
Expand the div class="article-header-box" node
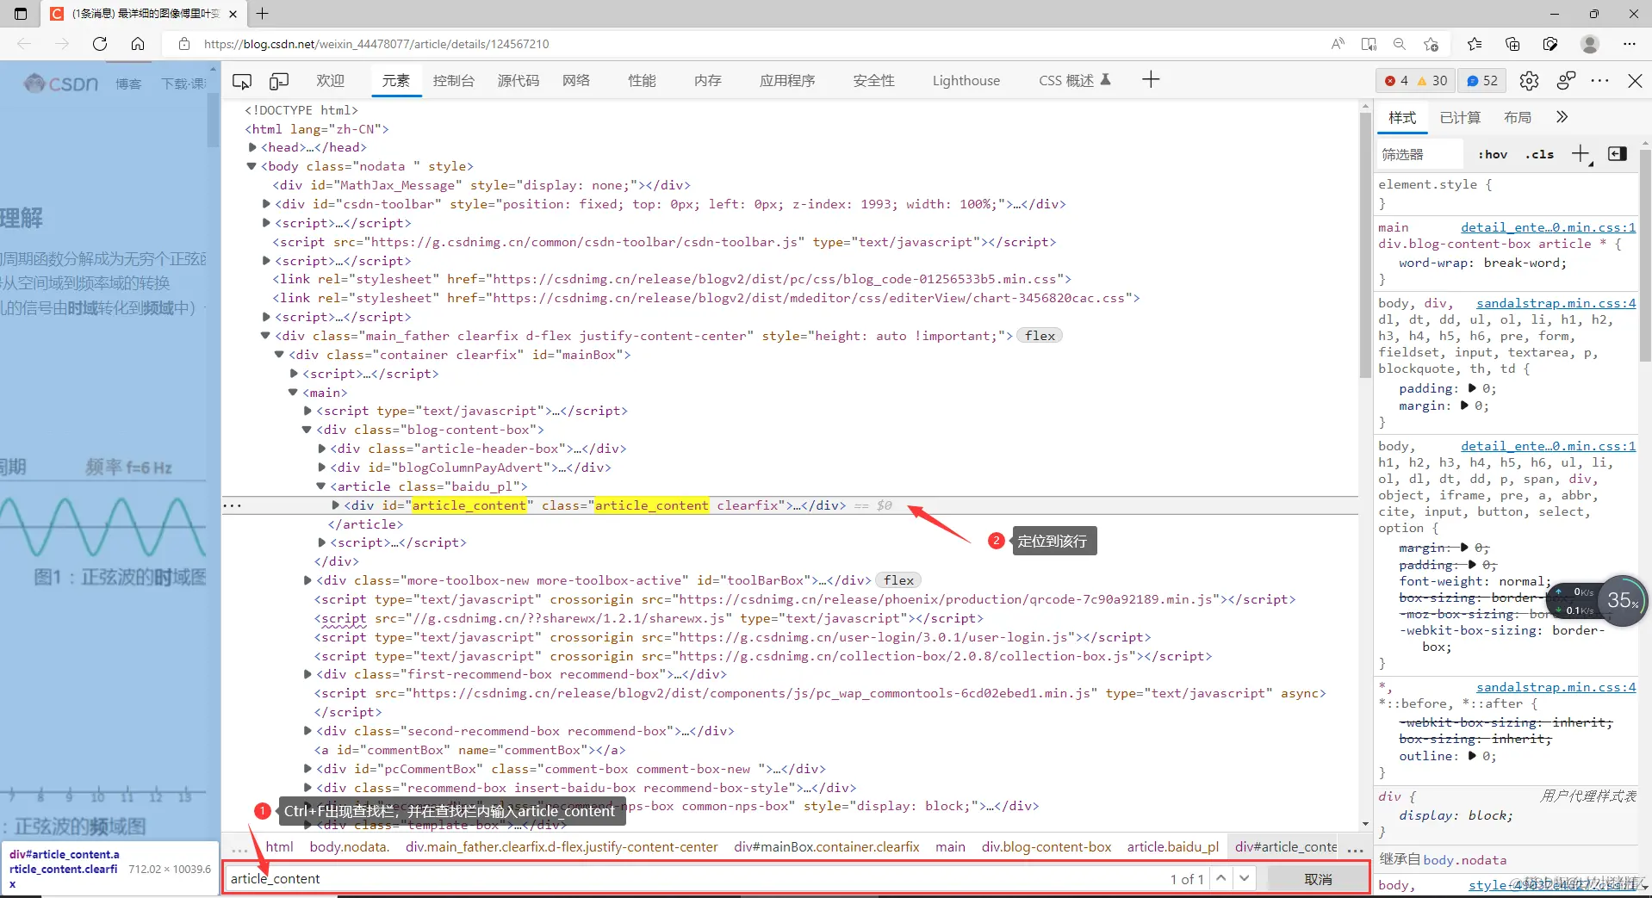[321, 449]
